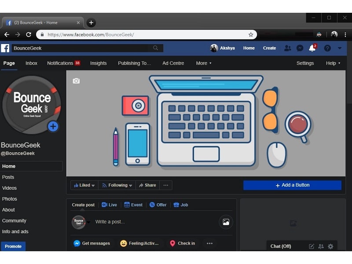Click the BounceGeek profile picture

(31, 105)
